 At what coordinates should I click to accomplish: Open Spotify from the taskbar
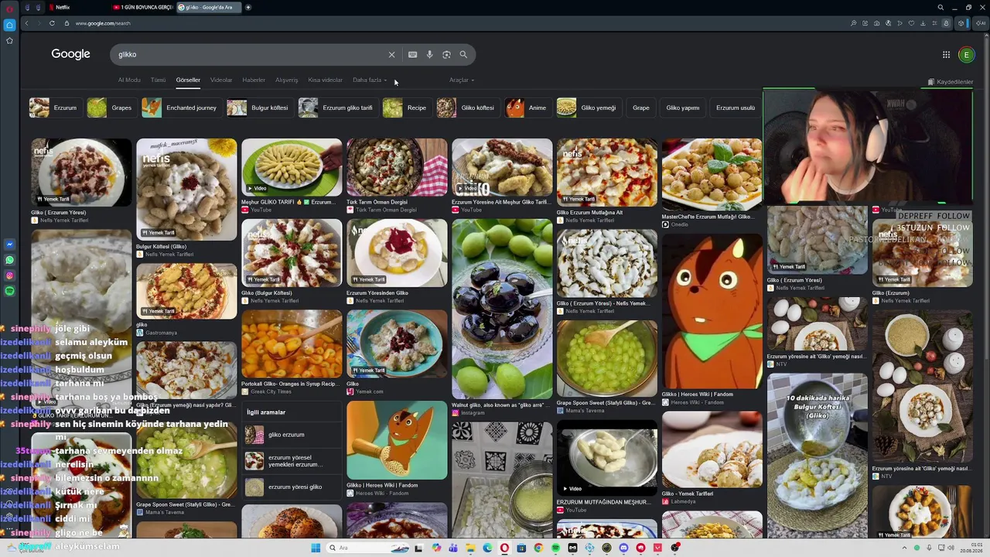[555, 548]
